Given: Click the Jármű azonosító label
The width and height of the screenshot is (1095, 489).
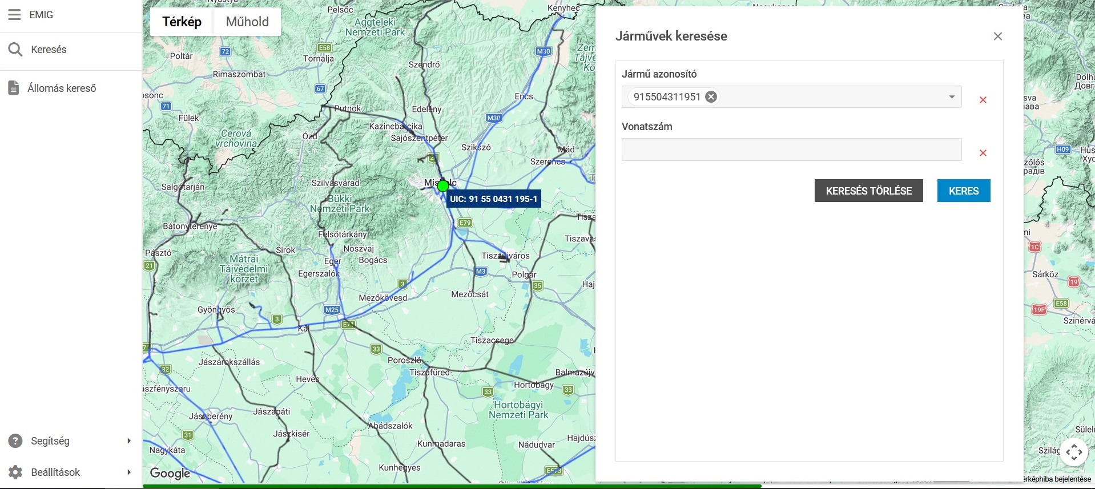Looking at the screenshot, I should coord(659,74).
